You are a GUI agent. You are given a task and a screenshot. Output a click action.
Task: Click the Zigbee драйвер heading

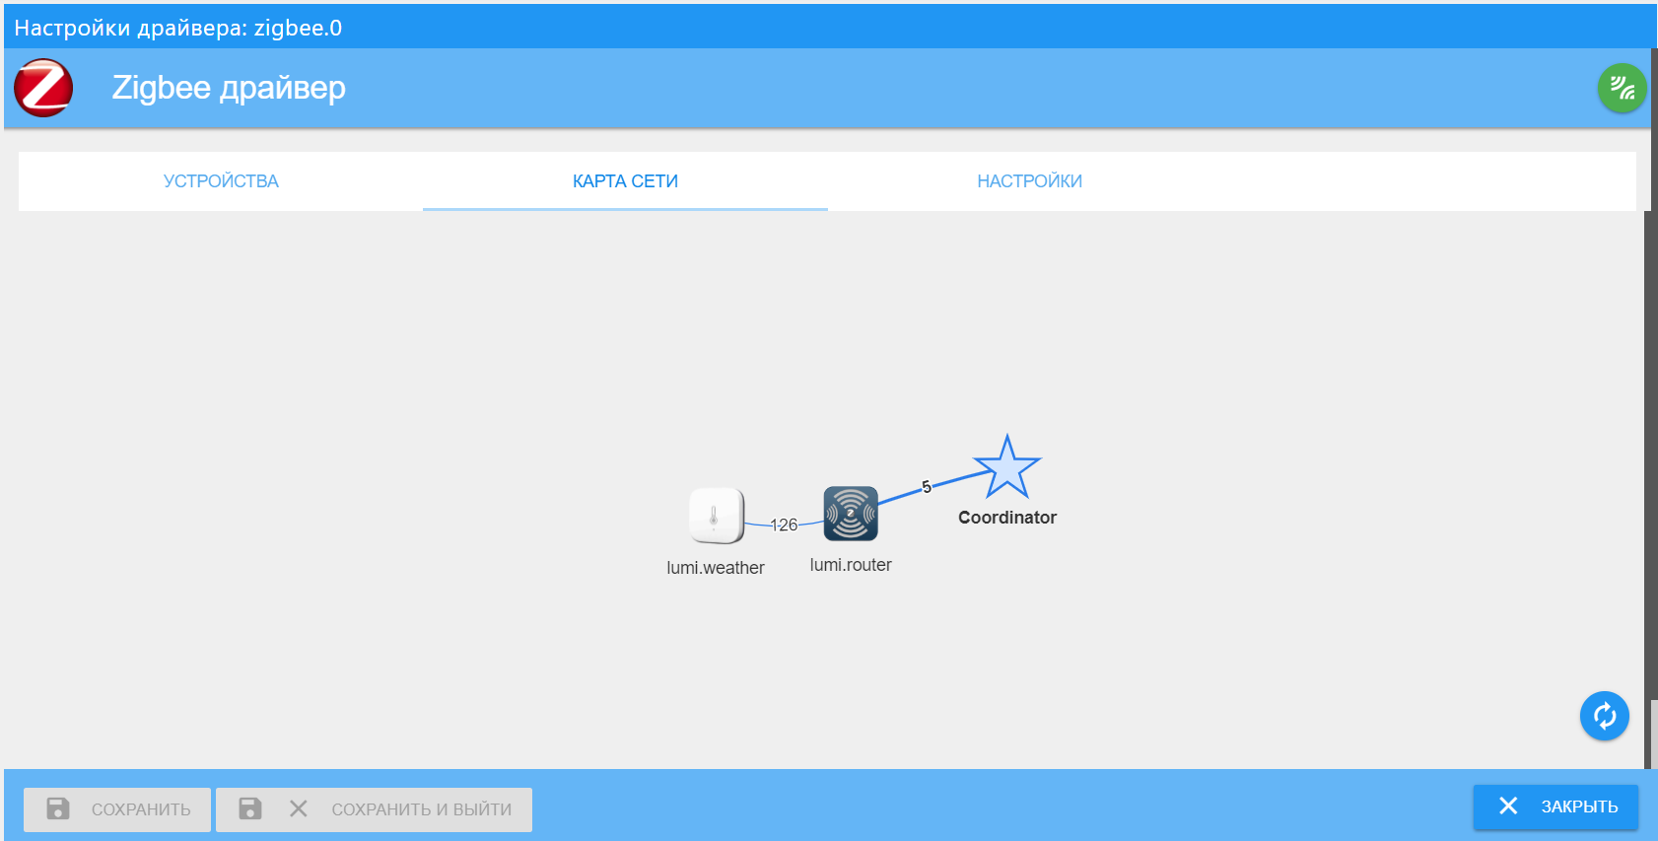coord(229,88)
